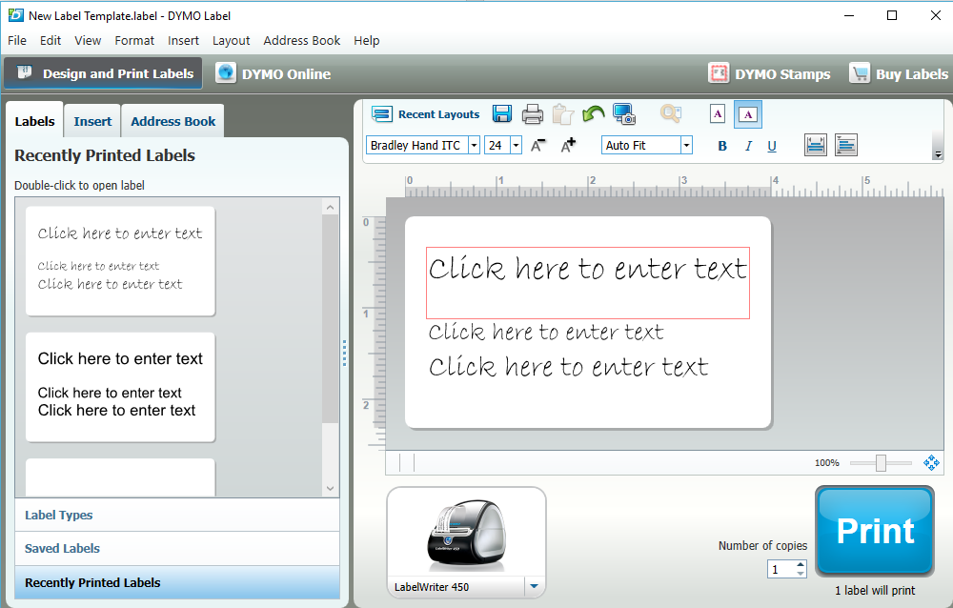Click the vertical text alignment icon
The image size is (953, 608).
pyautogui.click(x=846, y=145)
